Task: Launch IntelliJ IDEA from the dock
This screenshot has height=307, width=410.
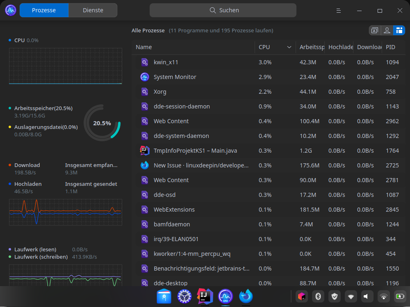Action: [205, 296]
